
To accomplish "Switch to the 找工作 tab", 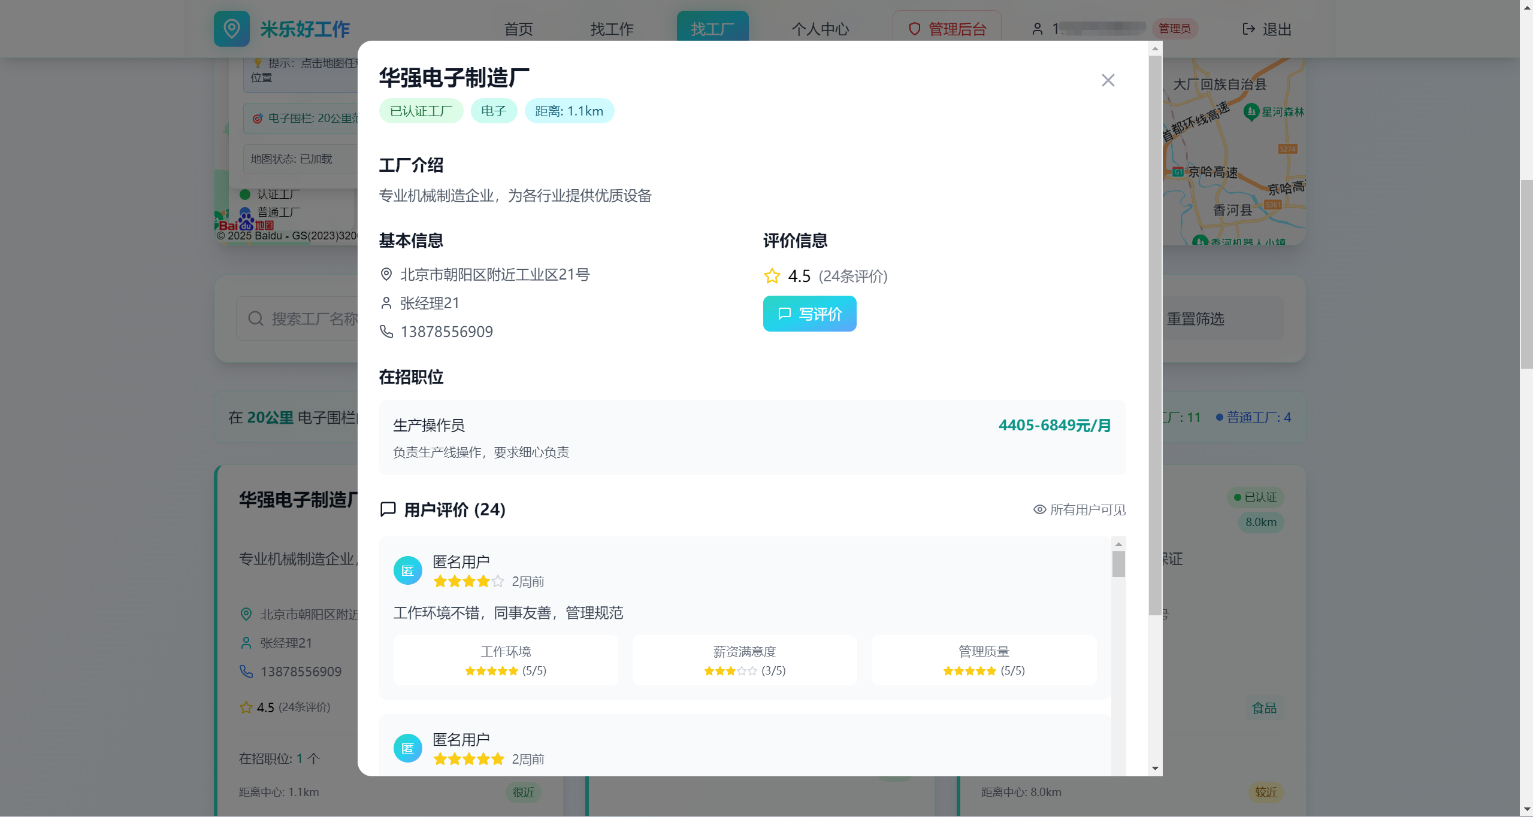I will (612, 29).
